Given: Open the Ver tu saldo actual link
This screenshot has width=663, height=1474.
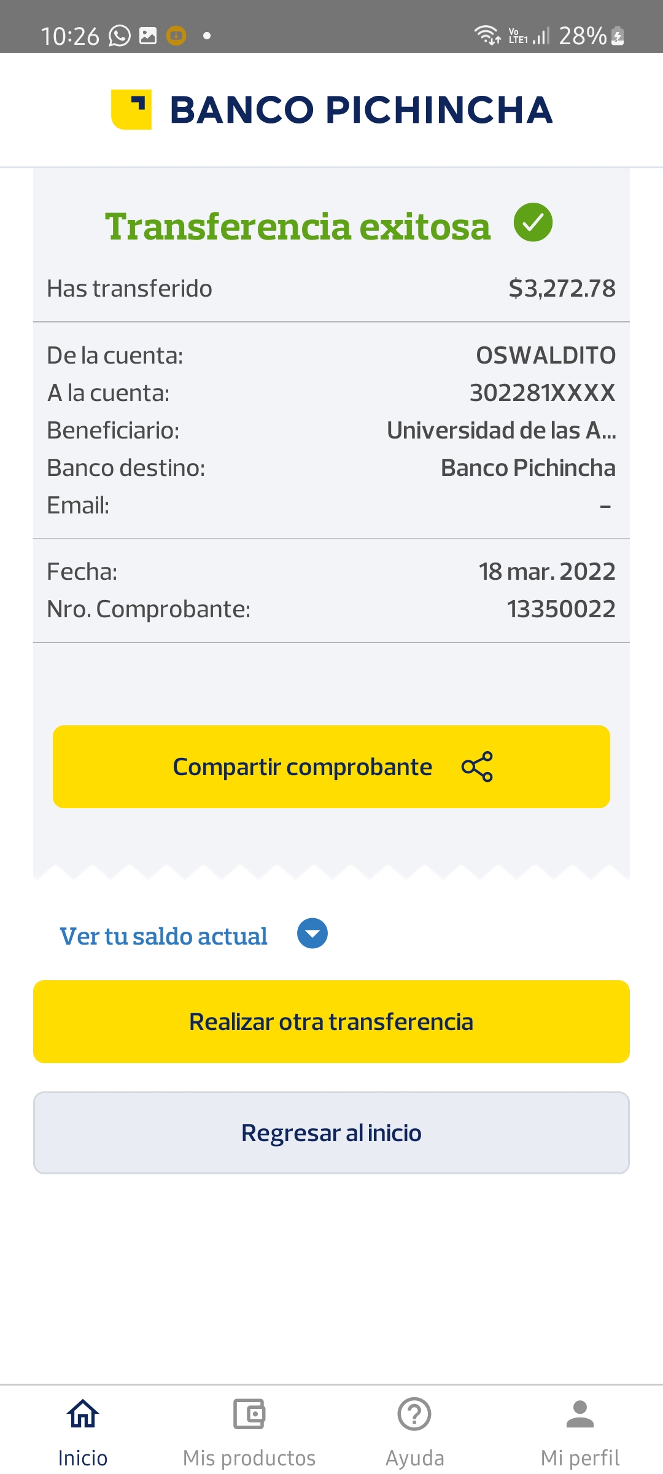Looking at the screenshot, I should [x=163, y=936].
